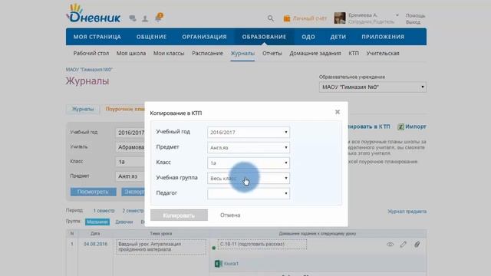The image size is (491, 276).
Task: Open the Педагог dropdown in dialog
Action: [x=249, y=194]
